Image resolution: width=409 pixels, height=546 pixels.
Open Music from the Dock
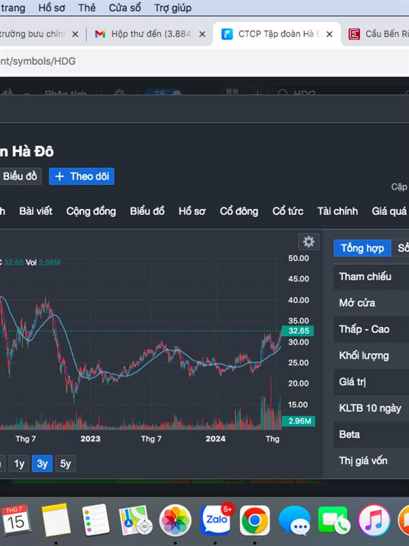coord(374,520)
